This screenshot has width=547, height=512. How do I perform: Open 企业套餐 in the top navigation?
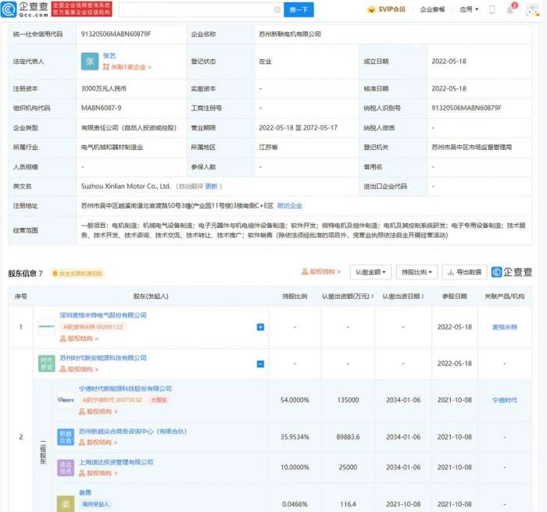[432, 10]
